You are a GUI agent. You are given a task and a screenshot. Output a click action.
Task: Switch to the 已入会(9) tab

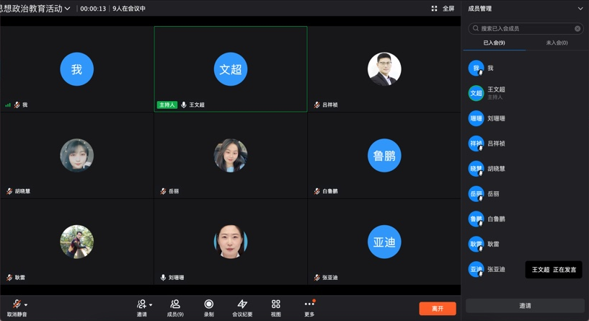point(494,43)
